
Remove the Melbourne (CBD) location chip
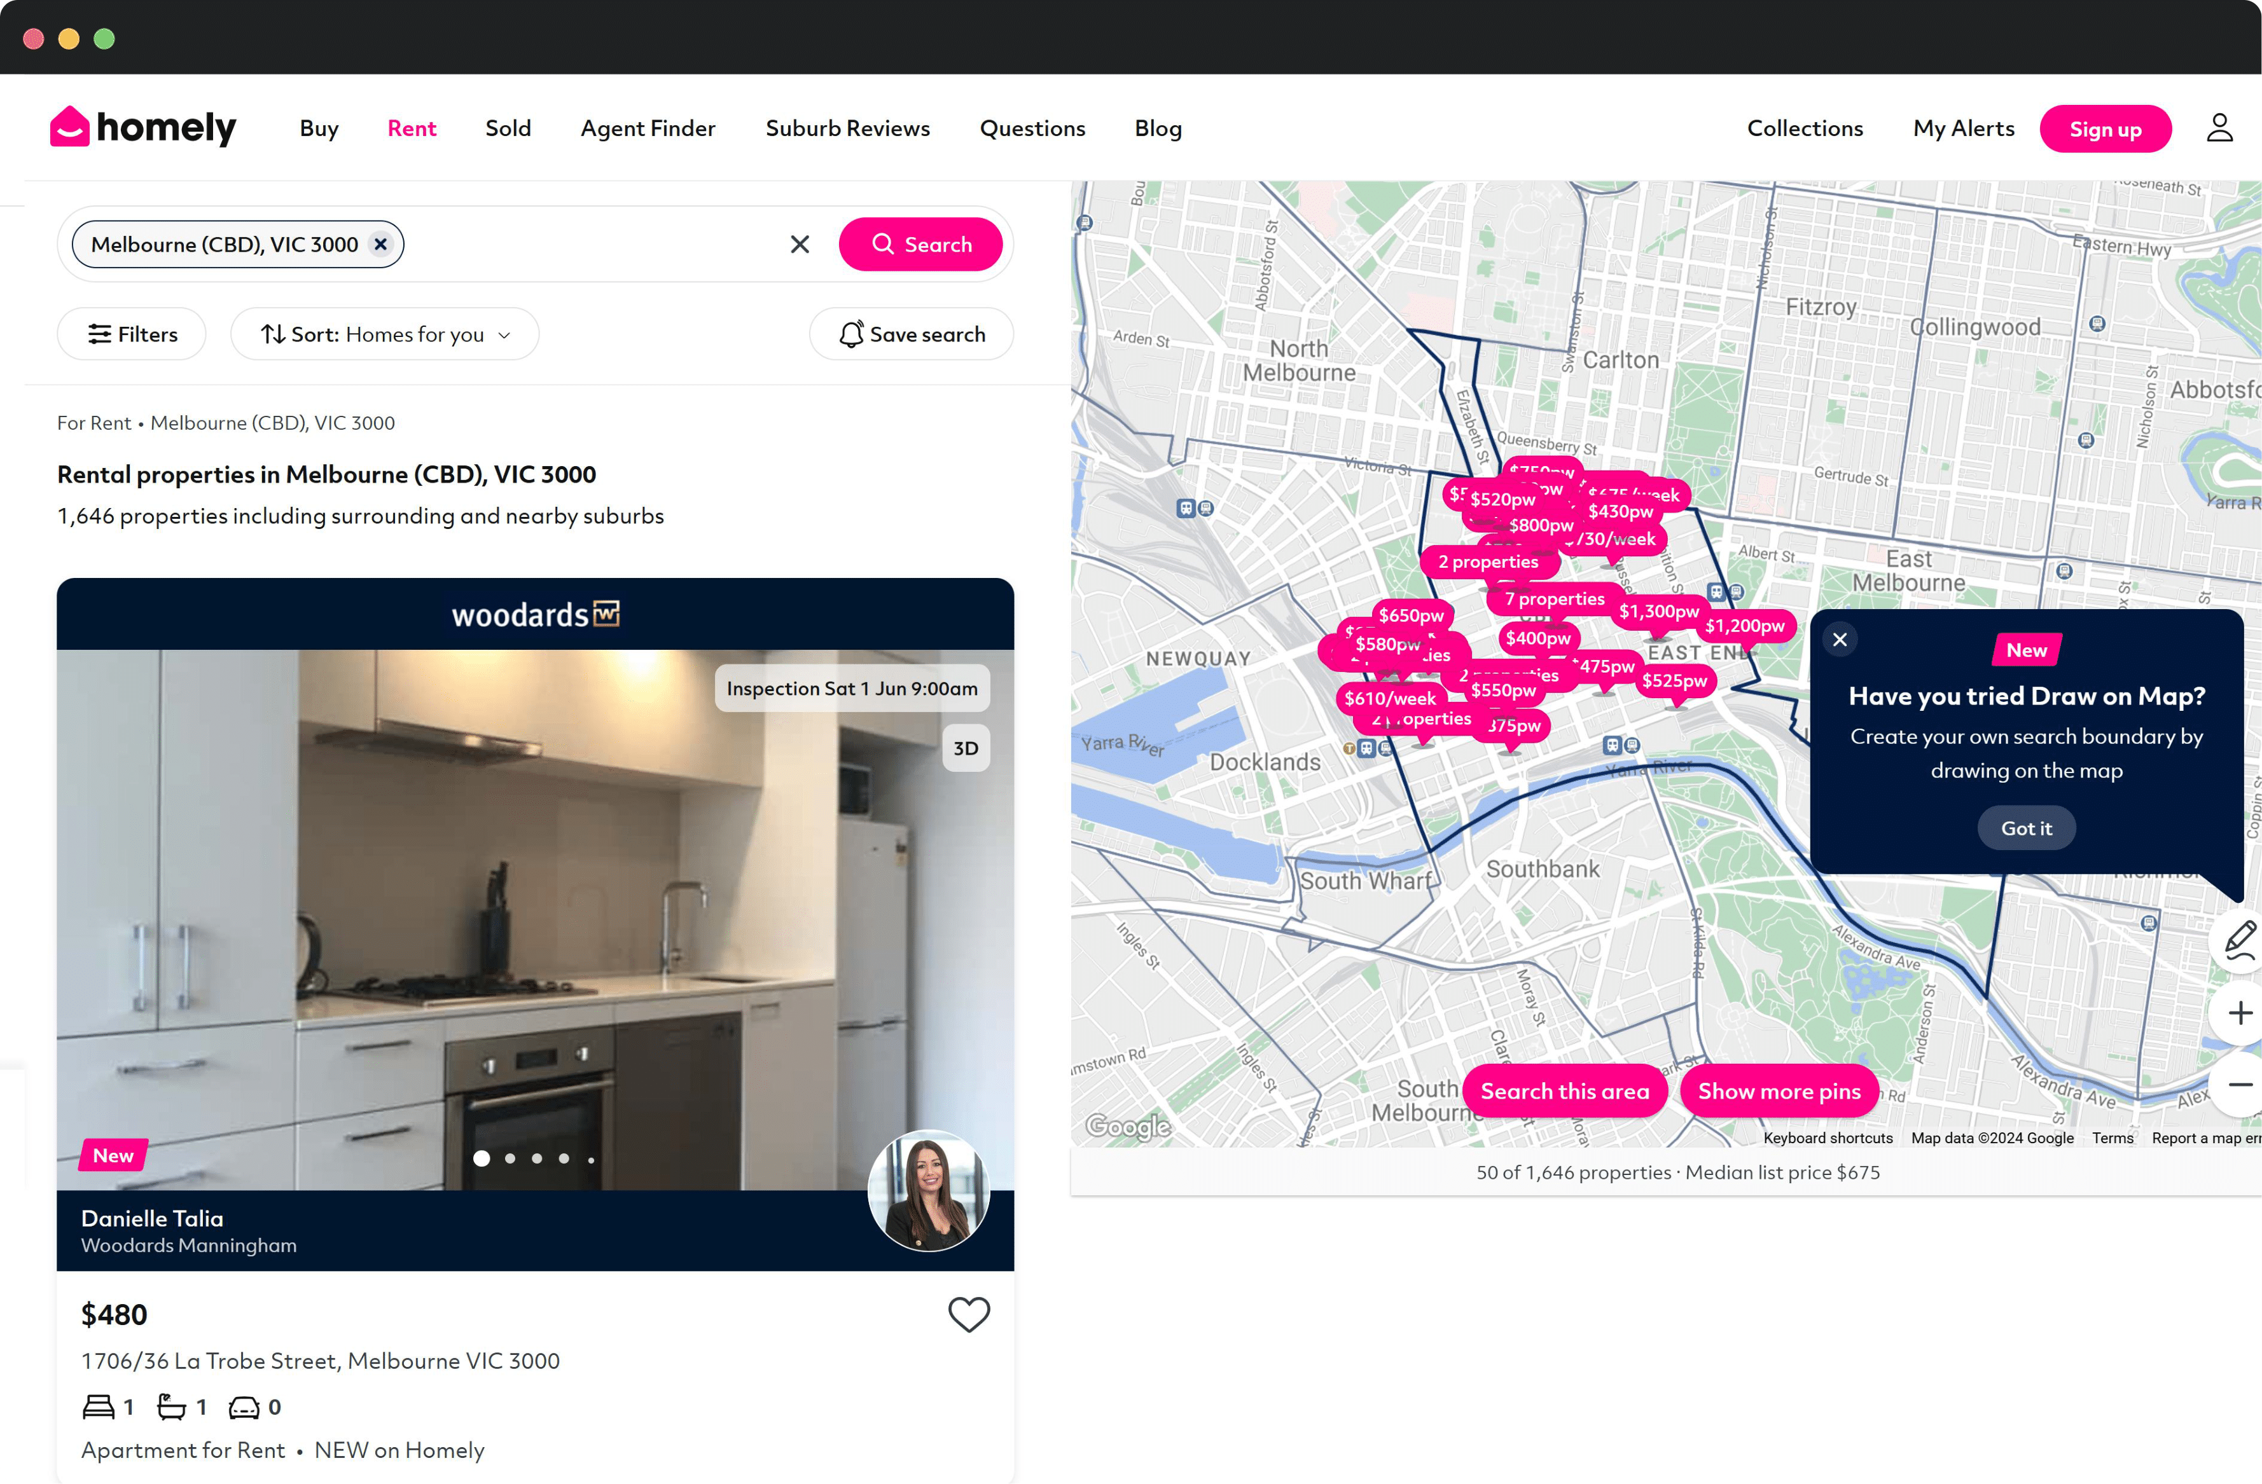(x=380, y=244)
